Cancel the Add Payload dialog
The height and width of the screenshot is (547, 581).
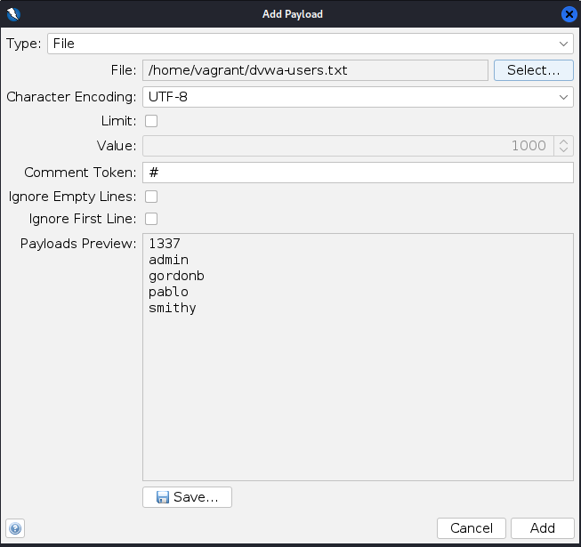point(472,528)
